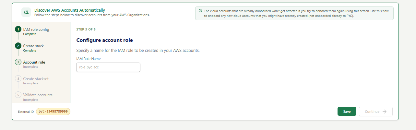Open the Create stack step

[x=33, y=46]
